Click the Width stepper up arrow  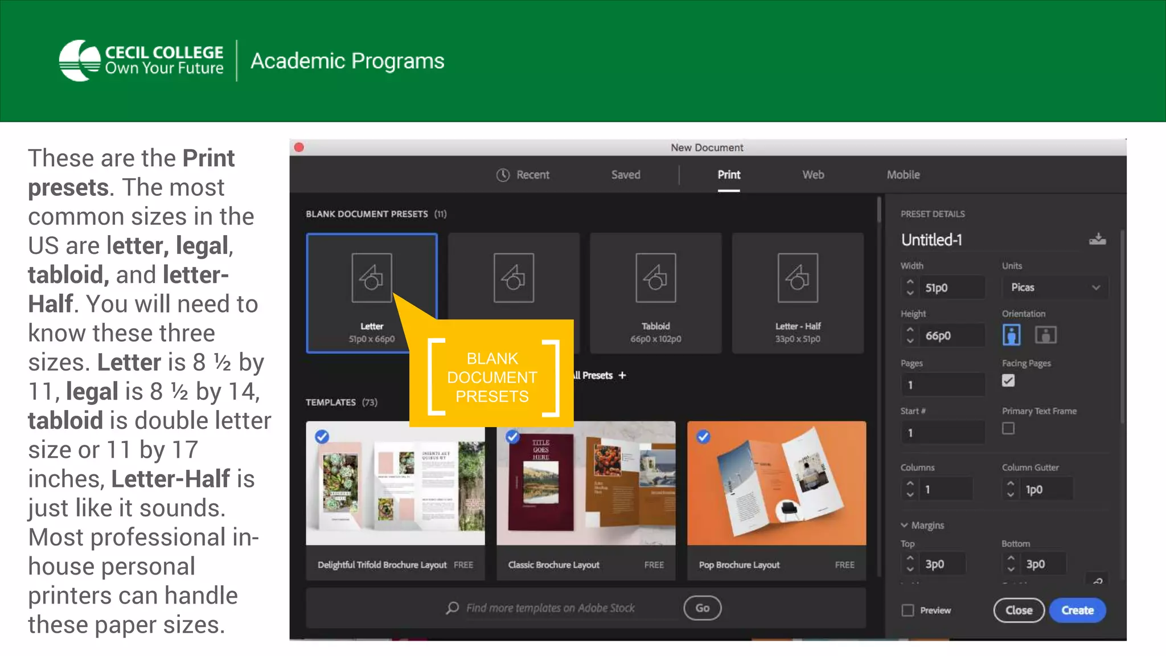tap(910, 282)
